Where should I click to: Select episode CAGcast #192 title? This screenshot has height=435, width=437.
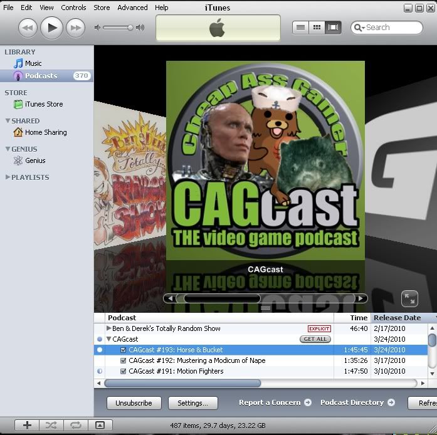pyautogui.click(x=197, y=360)
